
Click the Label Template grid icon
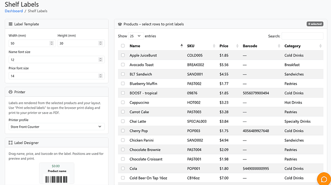coord(10,24)
